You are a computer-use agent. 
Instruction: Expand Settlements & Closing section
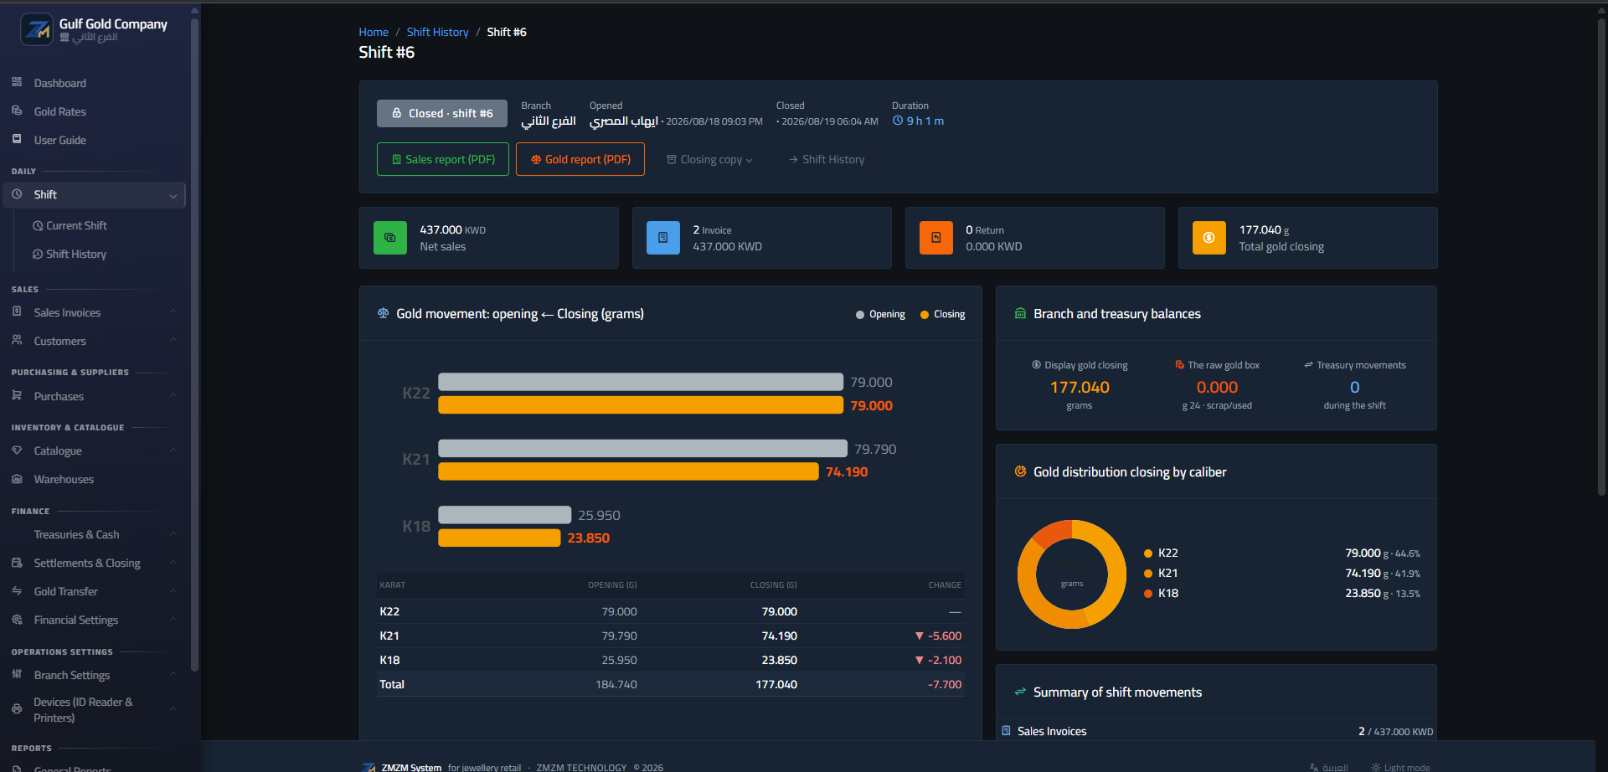tap(95, 563)
